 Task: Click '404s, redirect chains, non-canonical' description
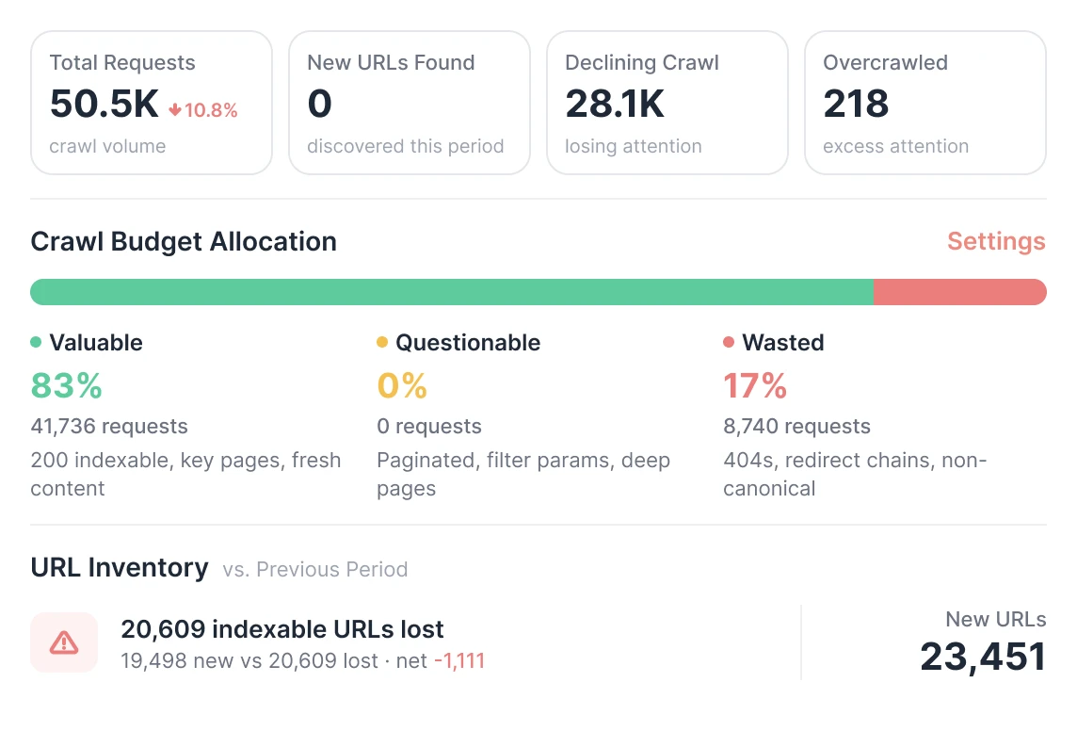coord(855,474)
